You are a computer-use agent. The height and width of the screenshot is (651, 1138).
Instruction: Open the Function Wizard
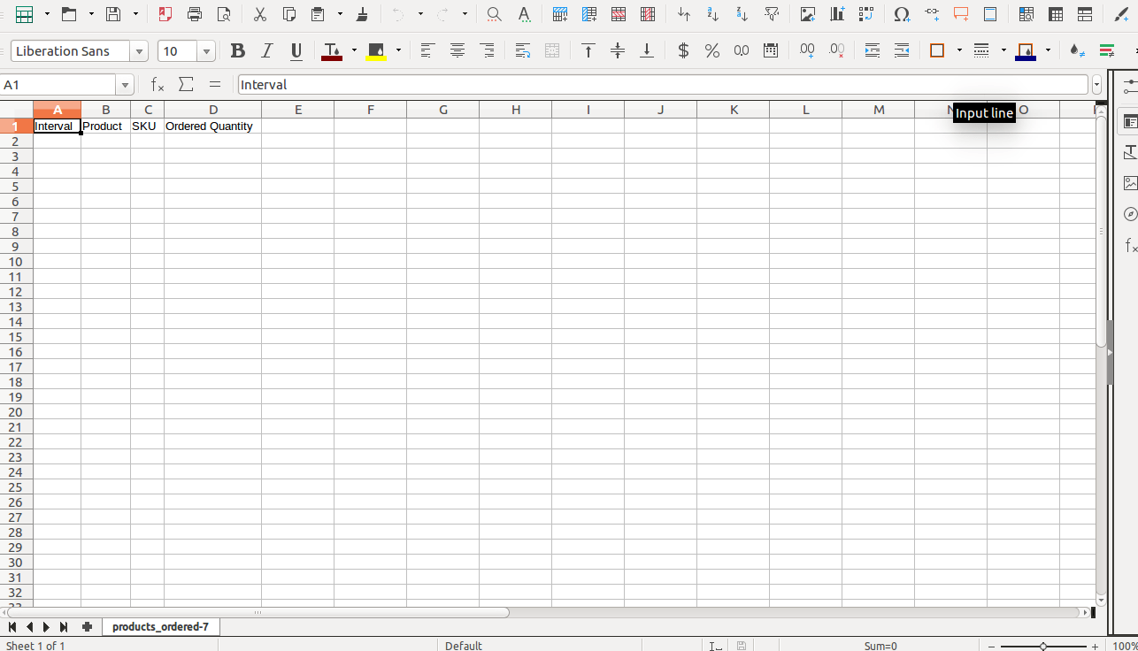tap(157, 85)
